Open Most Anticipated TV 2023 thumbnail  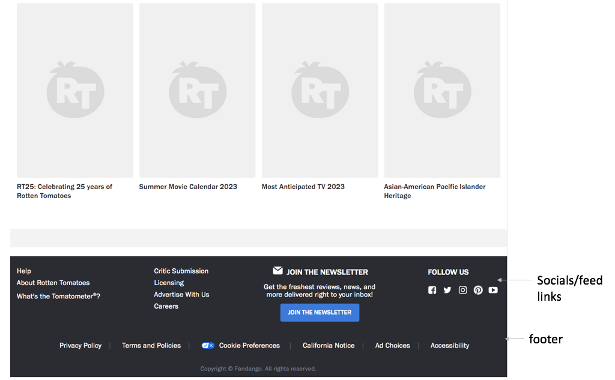pos(320,91)
